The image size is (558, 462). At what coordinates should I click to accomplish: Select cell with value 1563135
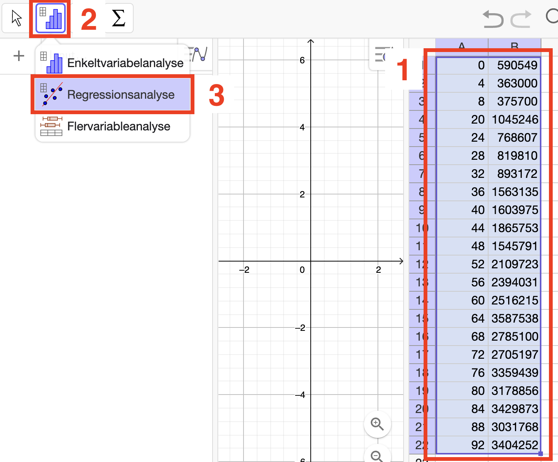514,192
